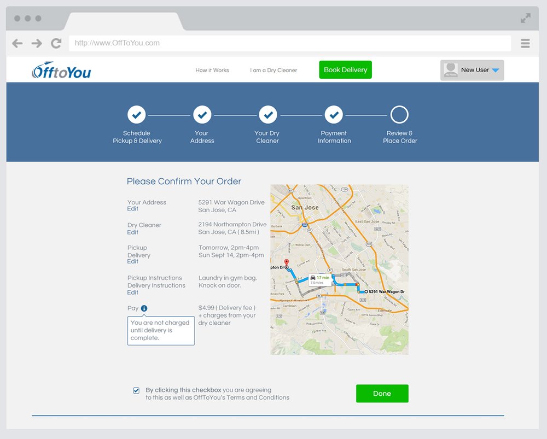Screen dimensions: 547x439
Task: Go to Schedule Pickup & Delivery step
Action: (x=137, y=115)
